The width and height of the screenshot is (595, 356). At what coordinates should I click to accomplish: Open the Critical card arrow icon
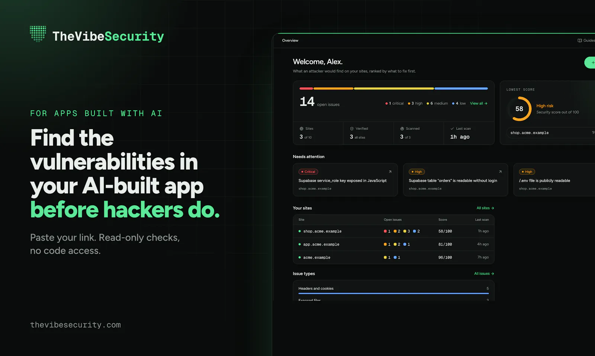click(x=390, y=172)
